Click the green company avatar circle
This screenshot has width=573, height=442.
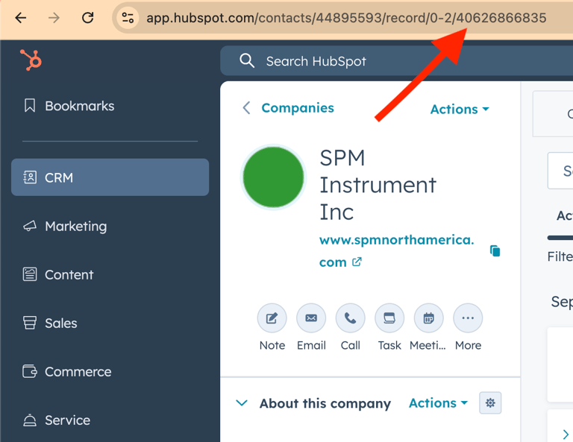pos(273,177)
